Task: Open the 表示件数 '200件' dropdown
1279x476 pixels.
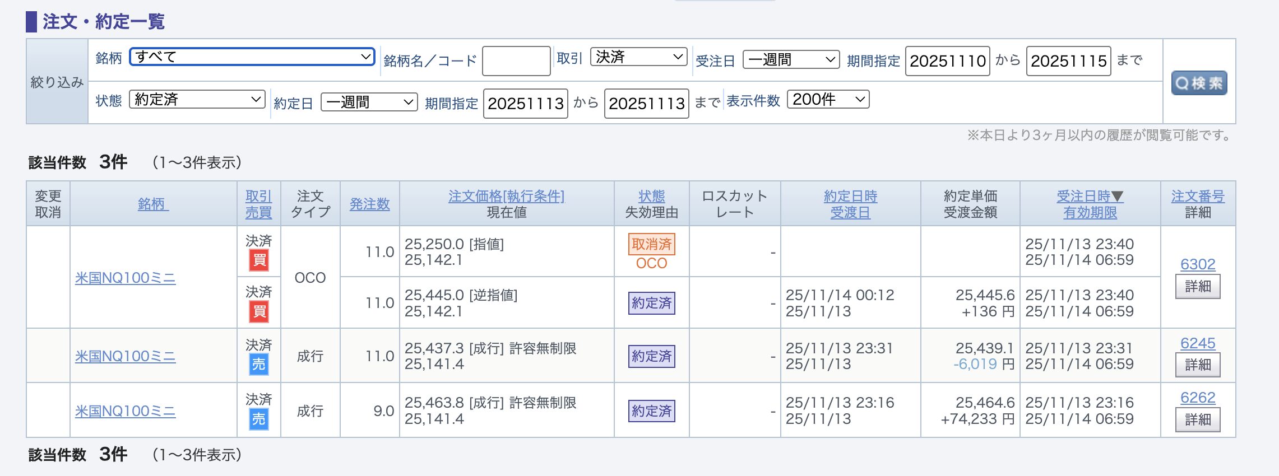Action: pos(828,100)
